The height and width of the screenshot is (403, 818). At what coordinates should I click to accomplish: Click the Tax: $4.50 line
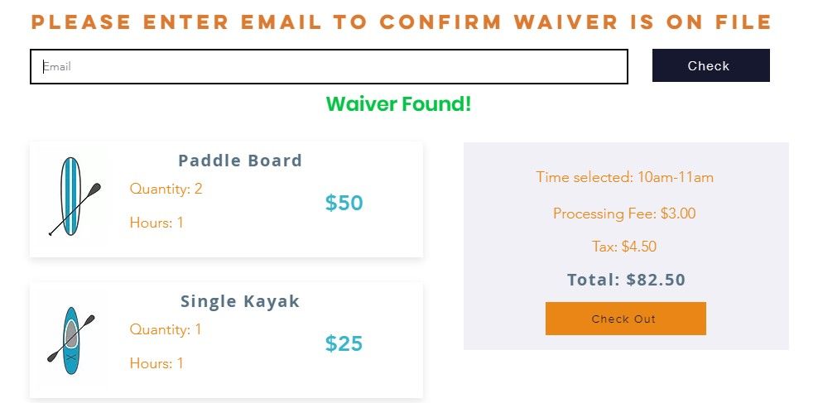click(624, 247)
